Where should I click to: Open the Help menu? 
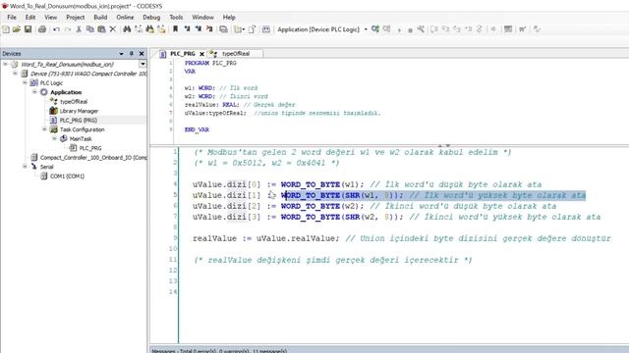pos(229,18)
